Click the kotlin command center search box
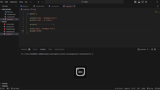The width and height of the screenshot is (160, 90). (x=84, y=2)
